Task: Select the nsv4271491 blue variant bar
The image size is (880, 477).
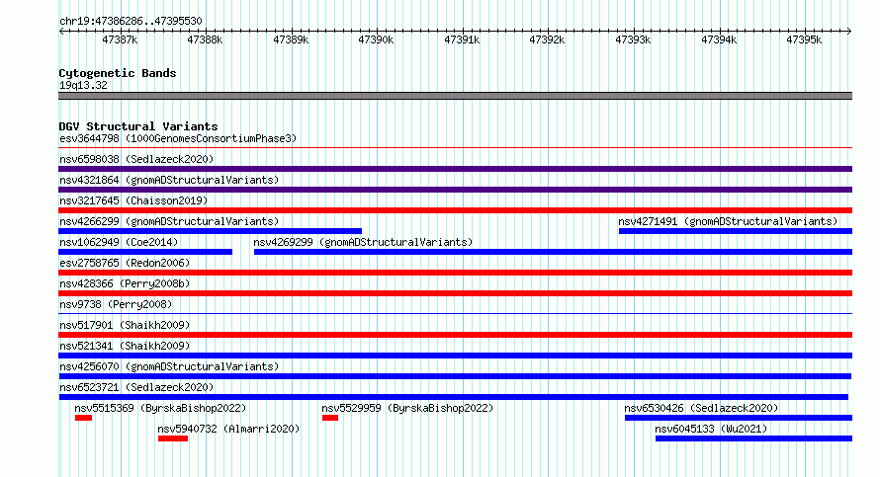Action: pyautogui.click(x=736, y=231)
